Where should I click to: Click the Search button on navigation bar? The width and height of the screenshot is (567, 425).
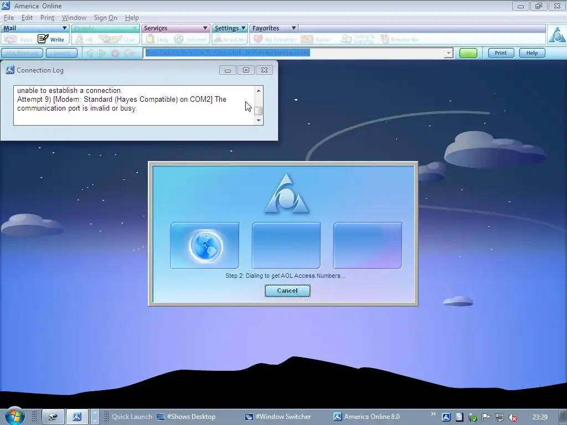click(x=61, y=53)
